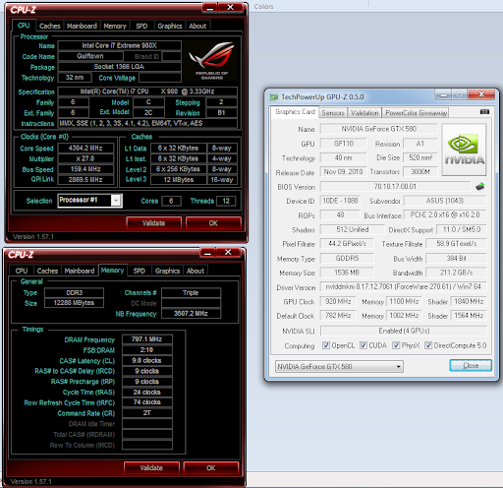
Task: Select About tab in bottom CPU-Z window
Action: pyautogui.click(x=196, y=271)
